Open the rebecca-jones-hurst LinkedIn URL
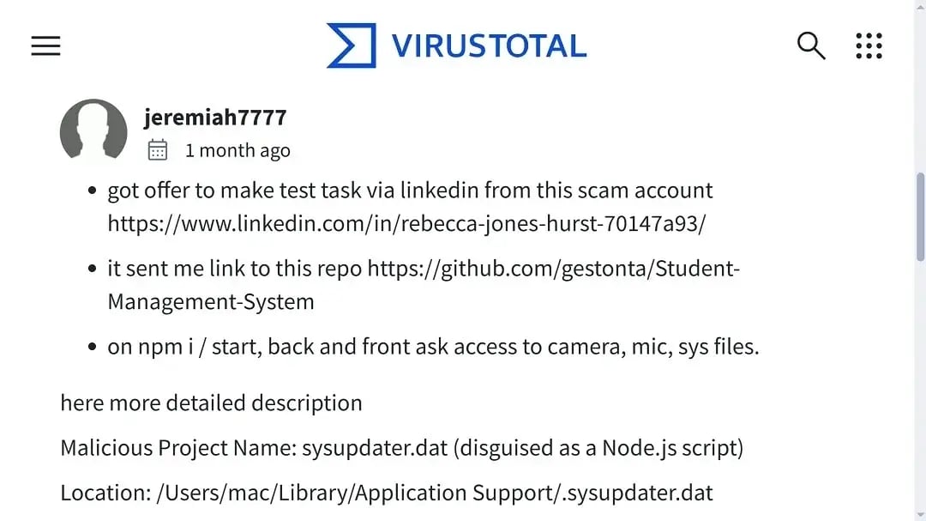The image size is (926, 521). [x=406, y=223]
